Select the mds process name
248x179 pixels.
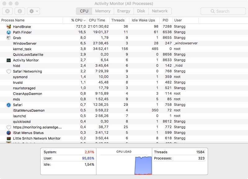[16, 99]
